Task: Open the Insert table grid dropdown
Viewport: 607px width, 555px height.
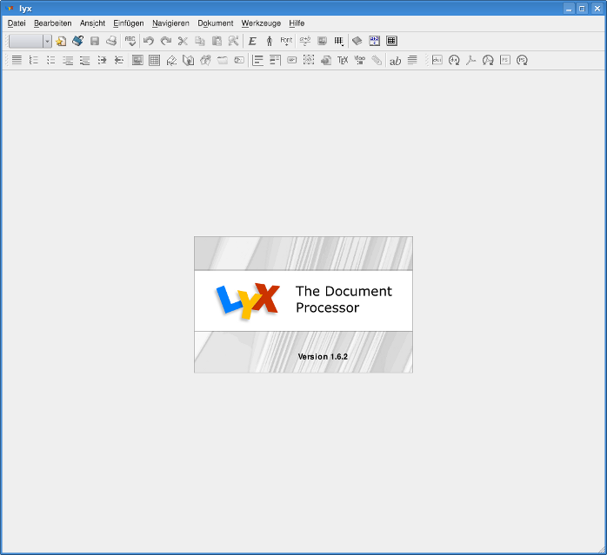Action: 339,41
